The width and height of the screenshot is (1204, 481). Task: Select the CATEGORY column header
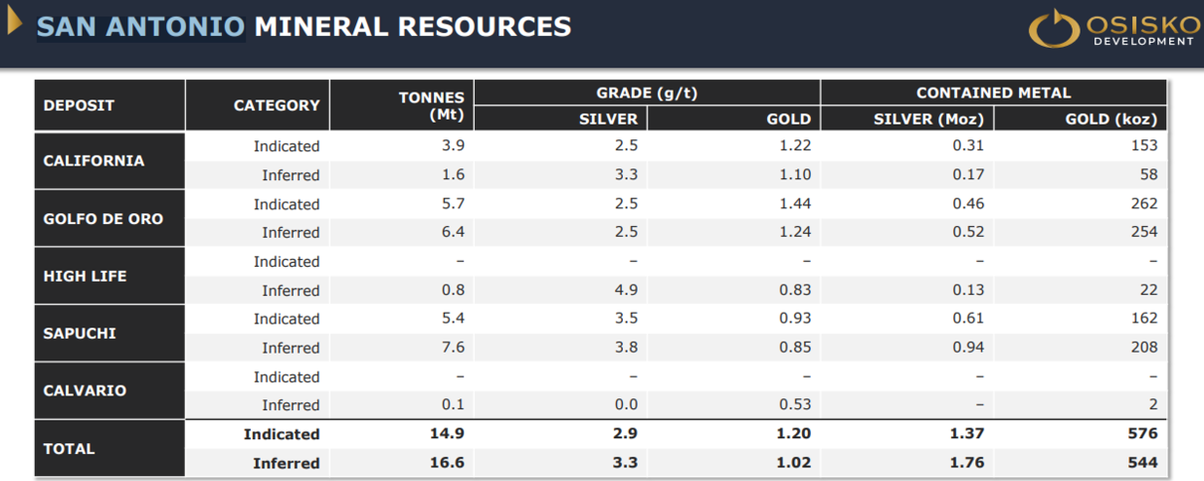277,106
